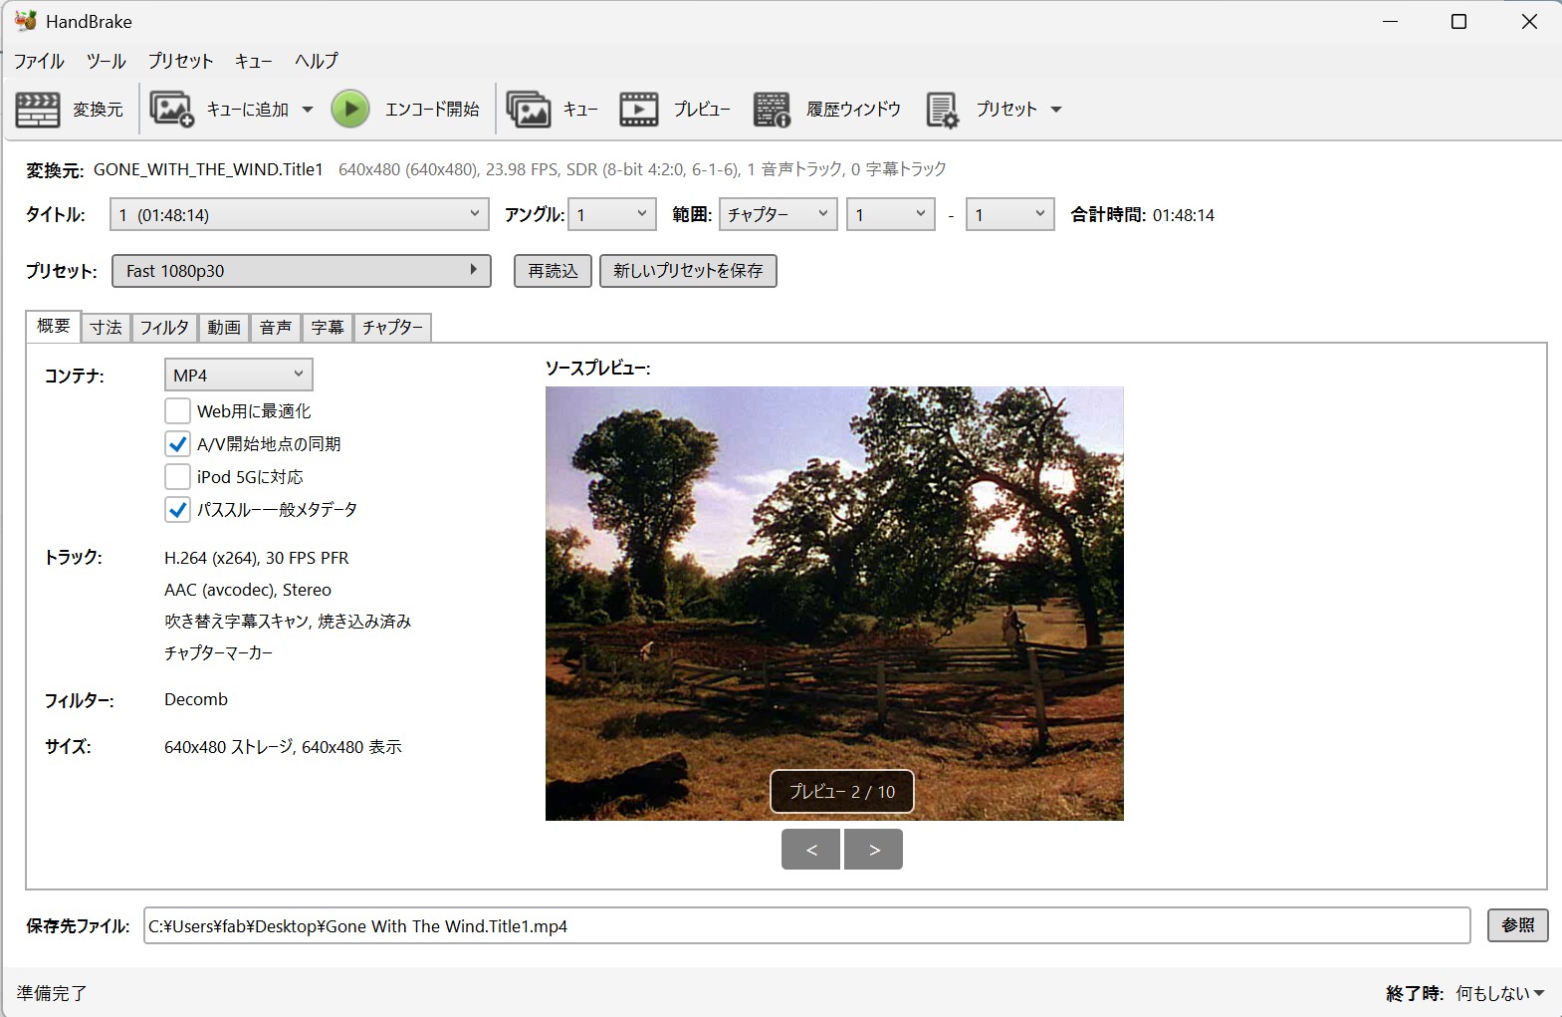Screen dimensions: 1562x1017
Task: Open the プレビュー preview film icon
Action: tap(639, 110)
